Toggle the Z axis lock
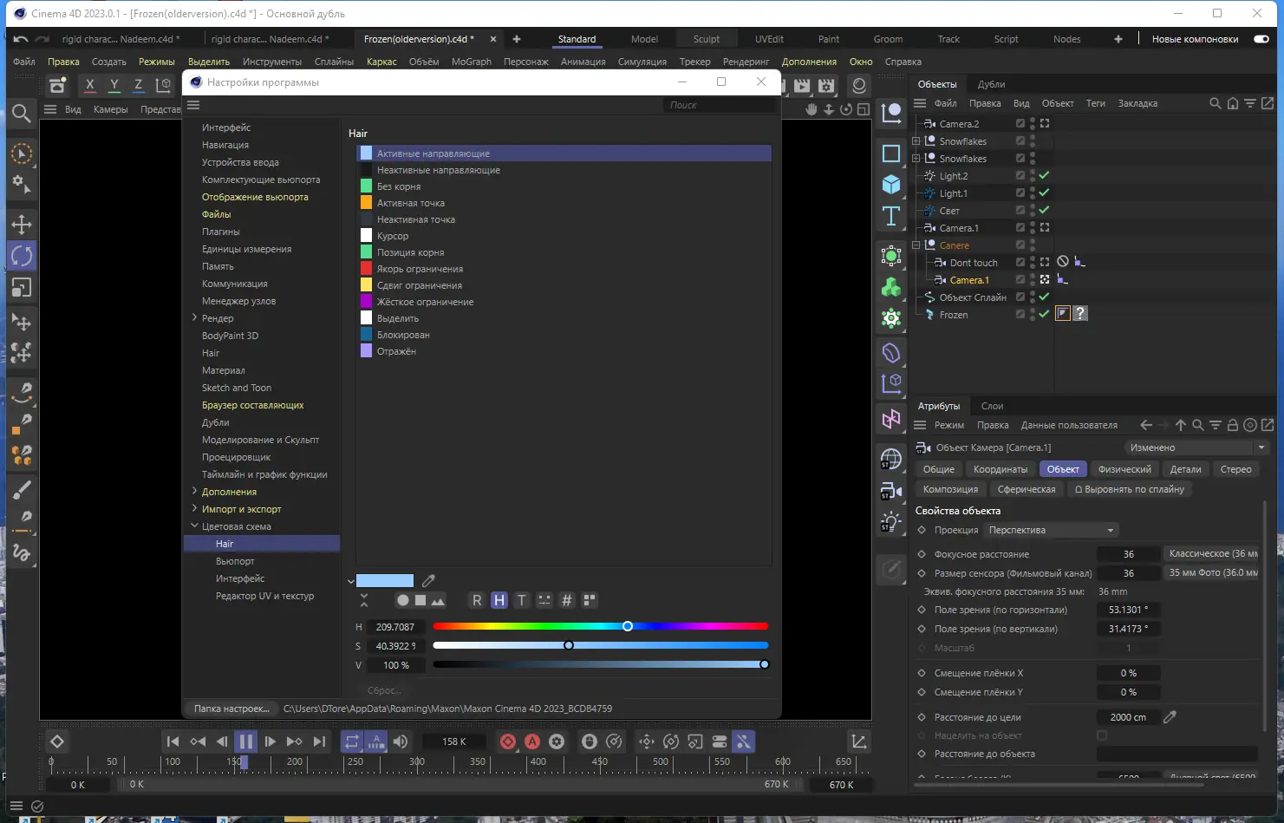This screenshot has width=1284, height=823. click(139, 85)
